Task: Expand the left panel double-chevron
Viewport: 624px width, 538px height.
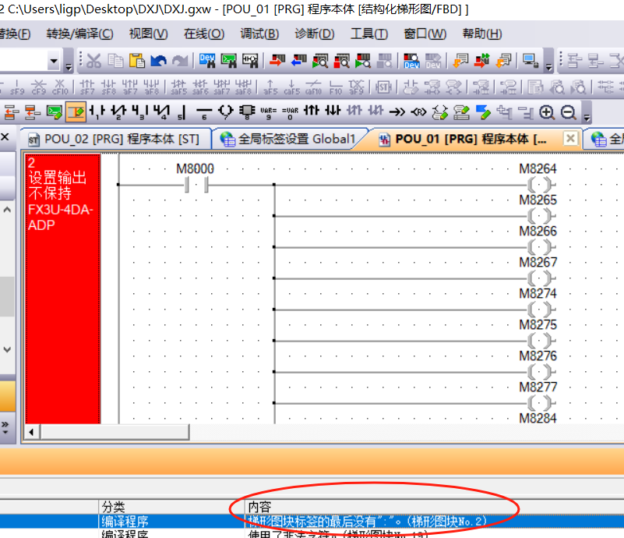Action: click(x=5, y=426)
